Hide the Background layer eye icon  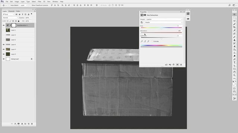4,59
